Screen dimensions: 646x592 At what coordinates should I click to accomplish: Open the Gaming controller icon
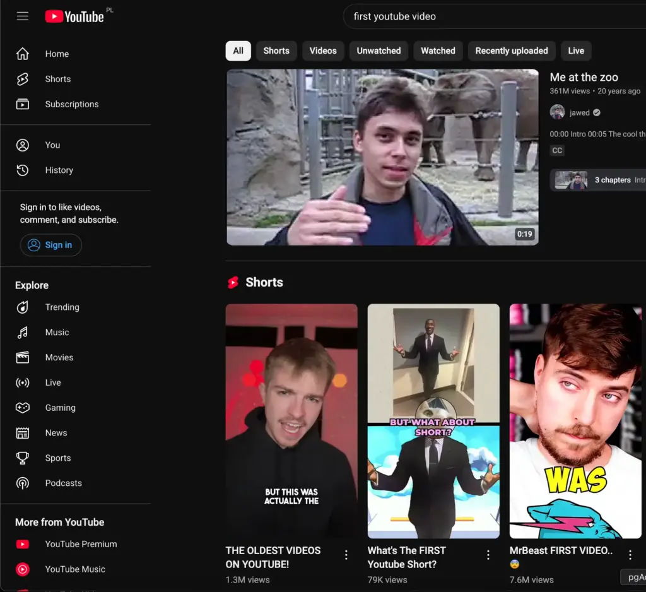[x=23, y=408]
